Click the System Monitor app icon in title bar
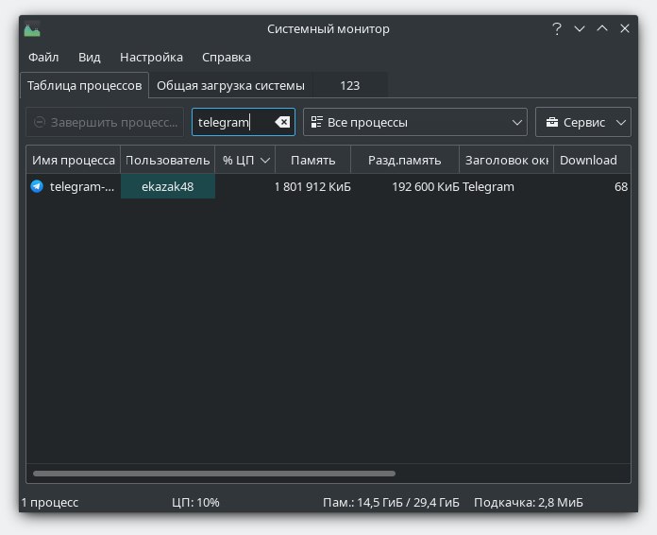Viewport: 657px width, 535px height. click(32, 29)
